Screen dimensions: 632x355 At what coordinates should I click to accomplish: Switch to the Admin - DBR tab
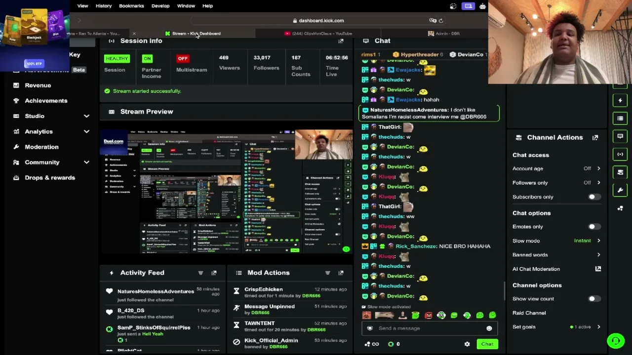pyautogui.click(x=443, y=34)
